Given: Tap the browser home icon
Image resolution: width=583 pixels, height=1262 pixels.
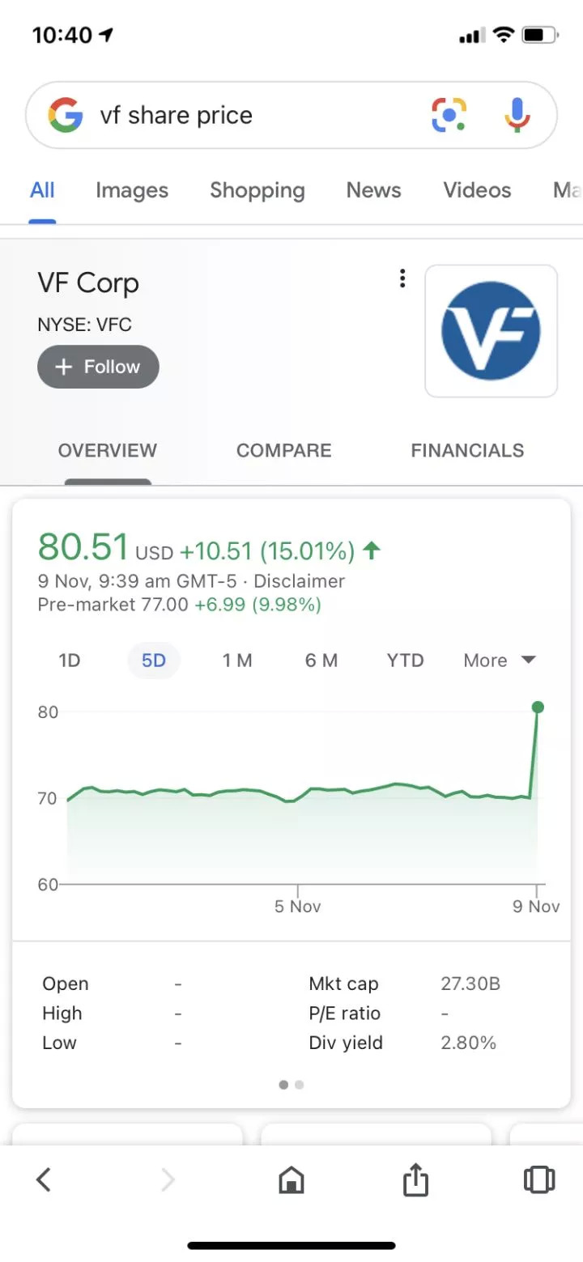Looking at the screenshot, I should (x=291, y=1180).
